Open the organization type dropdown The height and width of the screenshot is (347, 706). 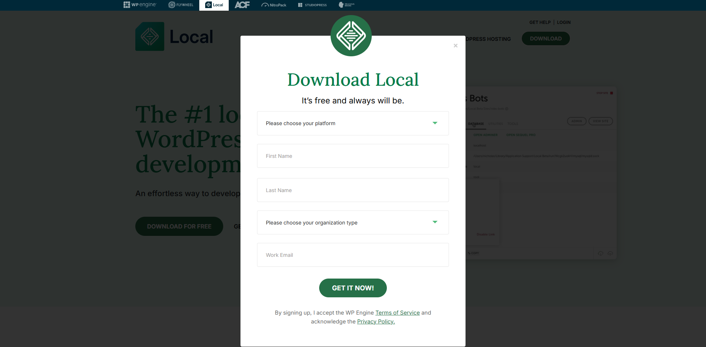click(x=353, y=222)
